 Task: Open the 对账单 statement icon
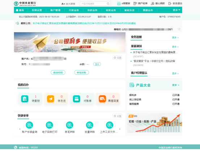(x=77, y=99)
